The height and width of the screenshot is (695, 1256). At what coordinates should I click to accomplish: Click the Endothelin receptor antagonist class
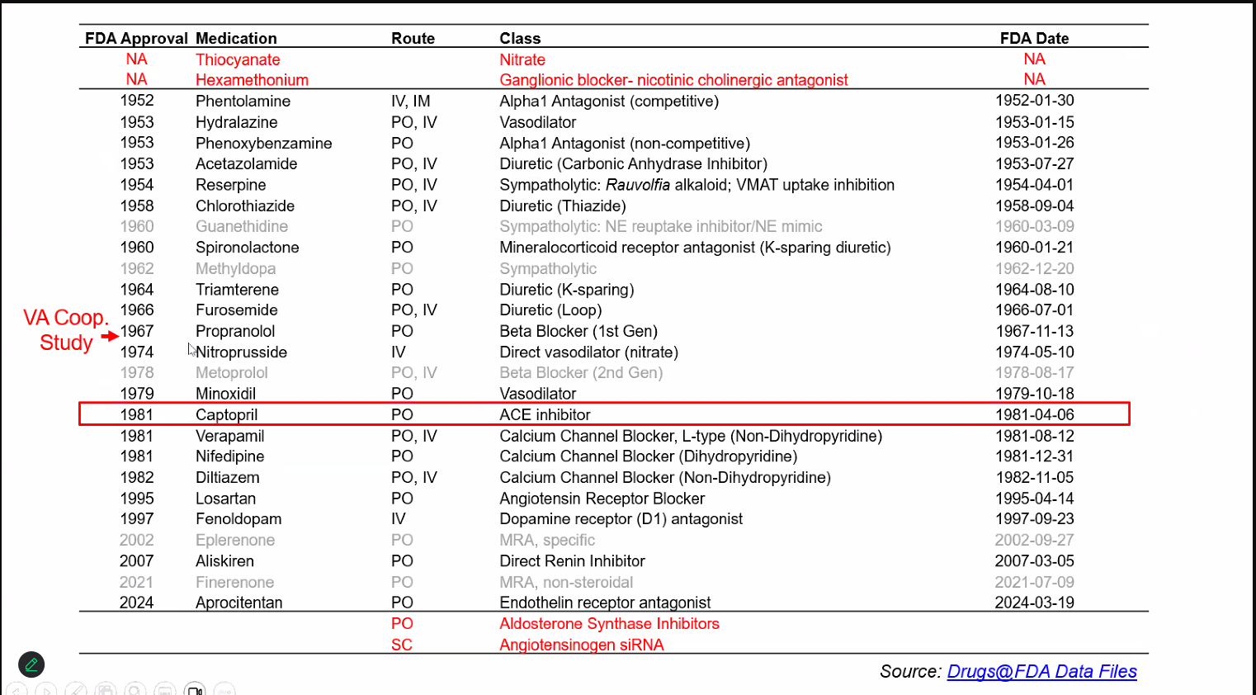[605, 603]
